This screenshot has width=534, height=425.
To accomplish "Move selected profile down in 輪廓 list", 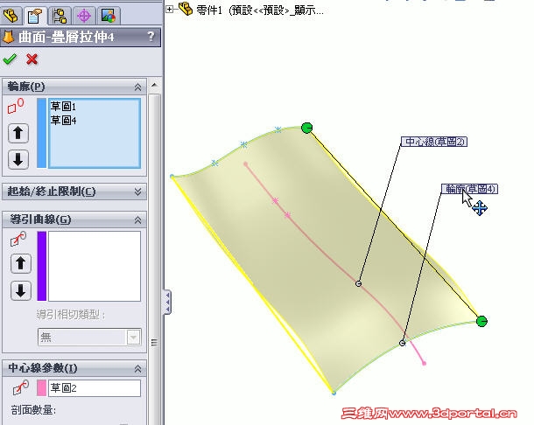I will tap(18, 159).
